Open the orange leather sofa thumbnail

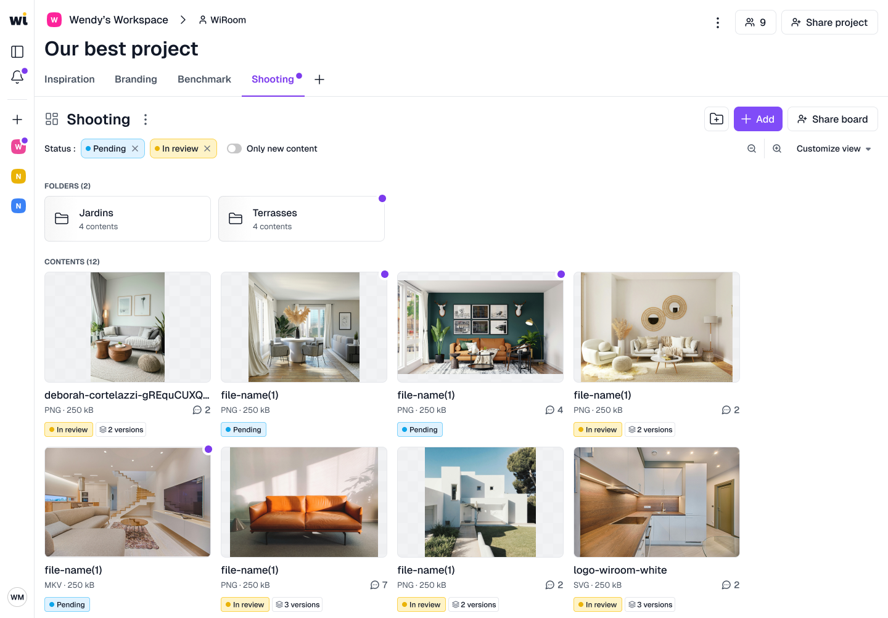click(x=304, y=502)
